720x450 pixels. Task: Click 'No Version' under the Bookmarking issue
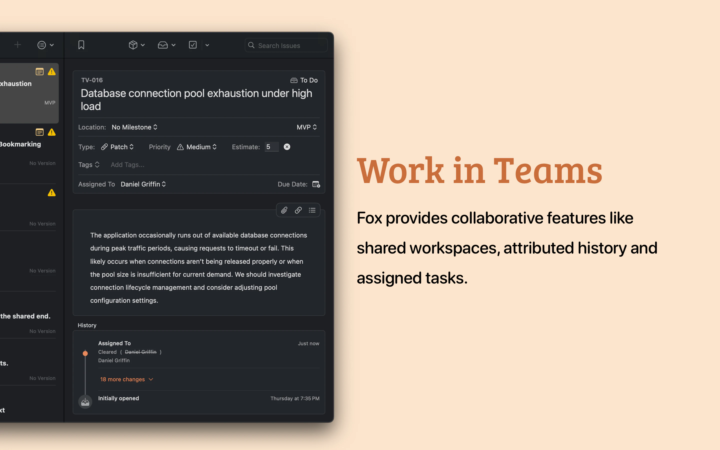click(42, 163)
